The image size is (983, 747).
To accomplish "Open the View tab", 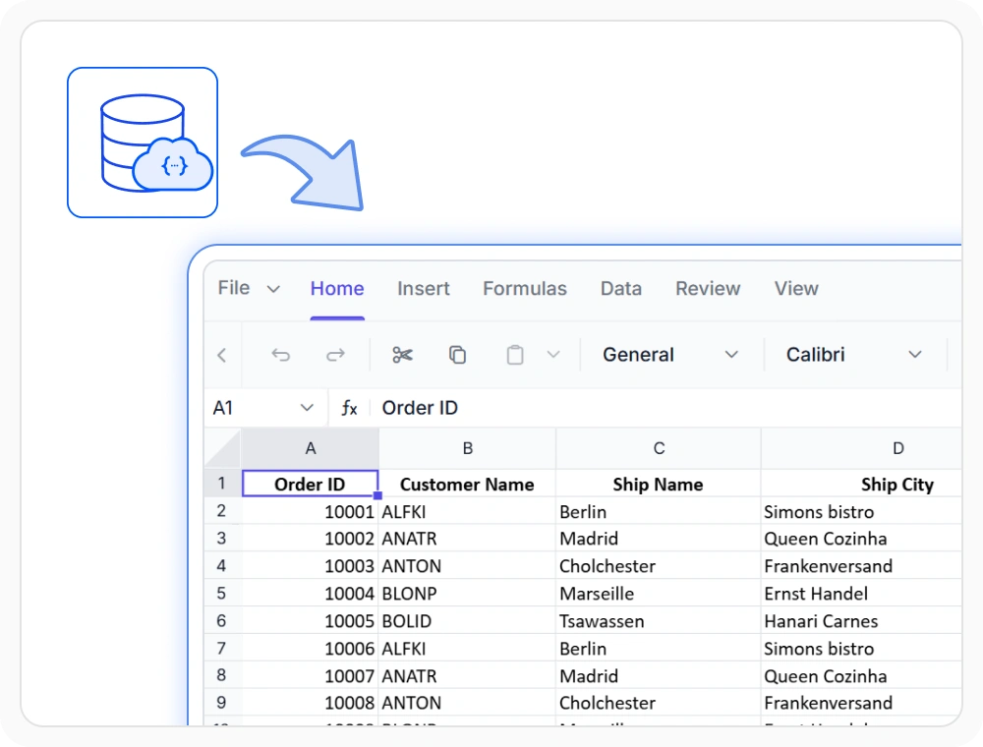I will (796, 288).
